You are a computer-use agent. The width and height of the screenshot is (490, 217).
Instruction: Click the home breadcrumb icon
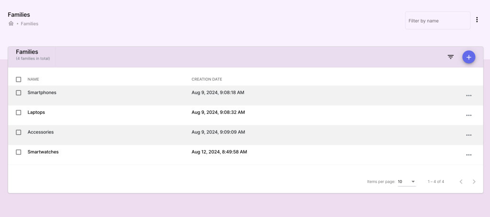tap(11, 23)
